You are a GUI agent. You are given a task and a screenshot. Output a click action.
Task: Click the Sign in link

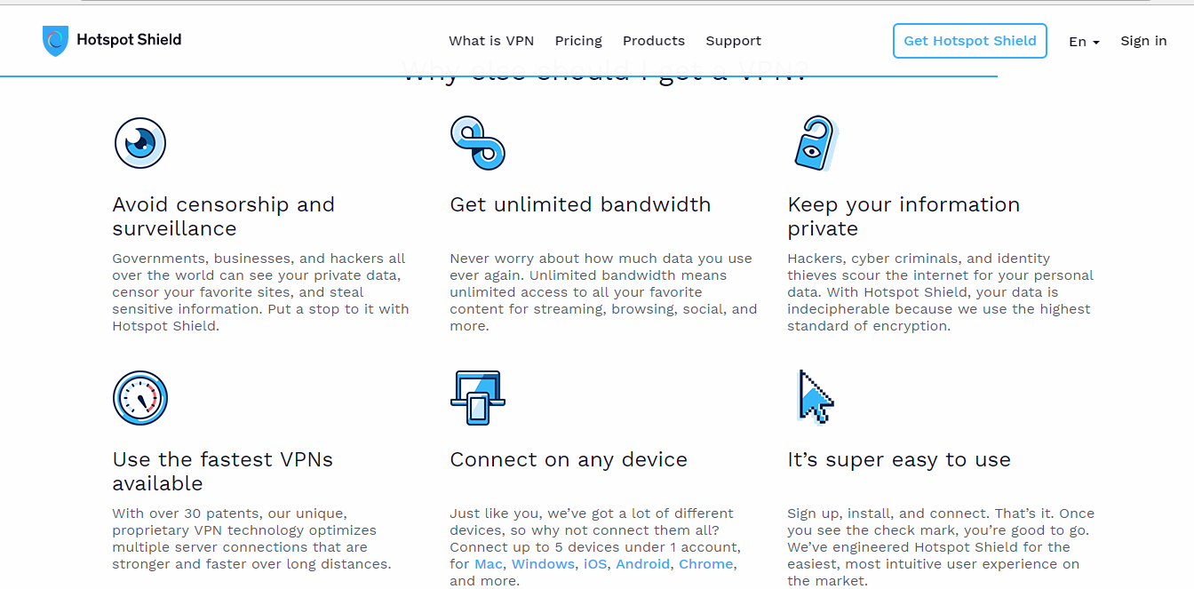tap(1143, 41)
